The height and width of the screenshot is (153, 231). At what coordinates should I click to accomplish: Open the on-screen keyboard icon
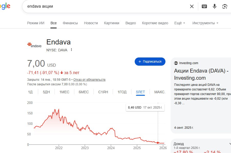point(204,6)
